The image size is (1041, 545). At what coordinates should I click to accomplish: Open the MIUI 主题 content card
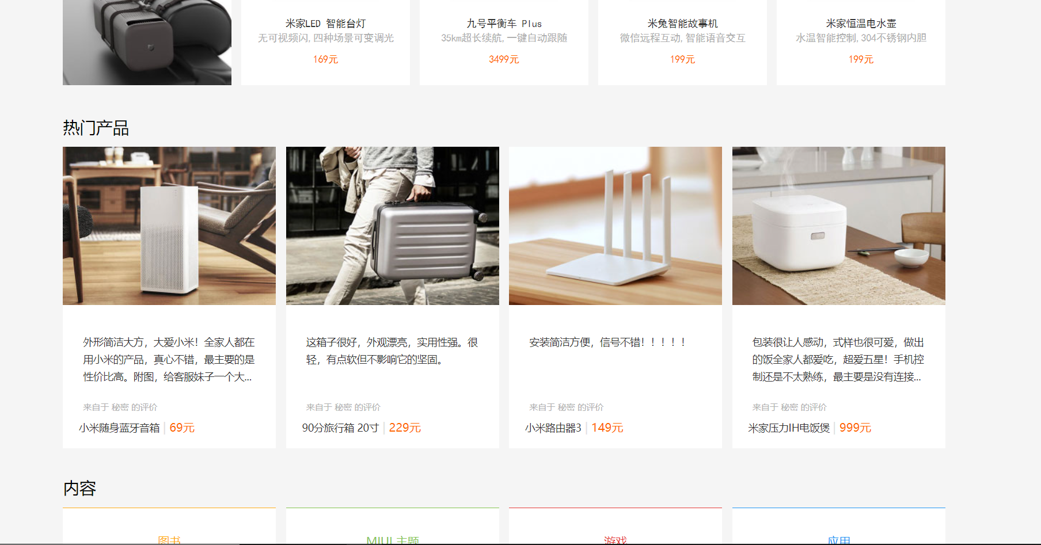[x=393, y=527]
